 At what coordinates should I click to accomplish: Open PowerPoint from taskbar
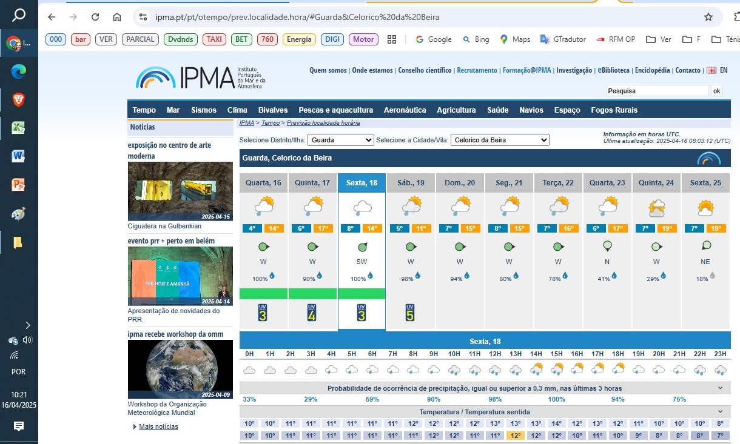pos(18,185)
